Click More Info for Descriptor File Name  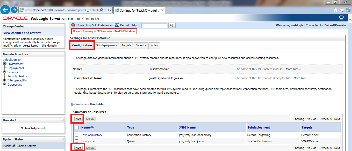pyautogui.click(x=301, y=78)
